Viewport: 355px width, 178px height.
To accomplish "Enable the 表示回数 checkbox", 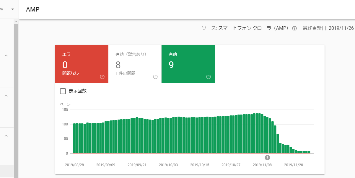I will (x=63, y=91).
